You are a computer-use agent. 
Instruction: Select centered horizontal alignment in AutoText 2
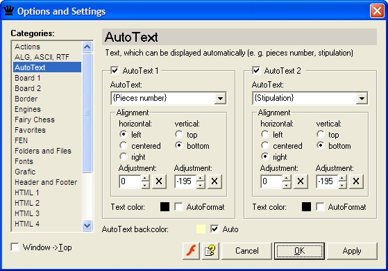click(x=265, y=145)
